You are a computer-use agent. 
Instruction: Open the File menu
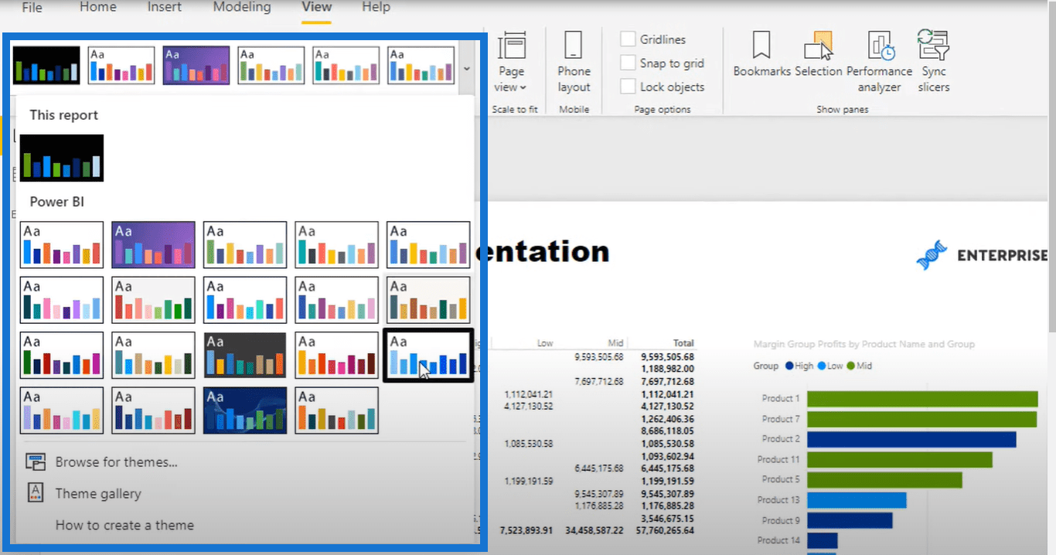point(32,8)
